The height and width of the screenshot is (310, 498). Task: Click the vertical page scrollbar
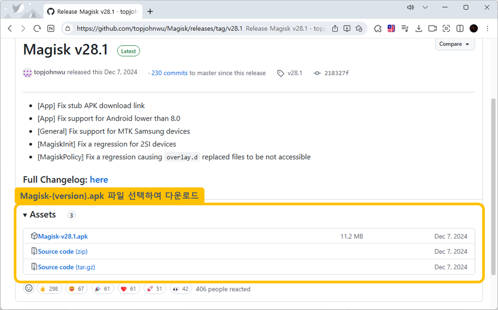493,187
